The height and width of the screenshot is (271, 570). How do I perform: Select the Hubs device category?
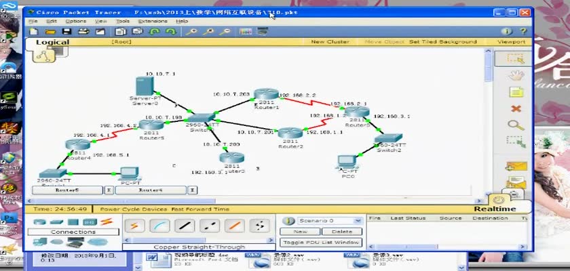pyautogui.click(x=73, y=222)
